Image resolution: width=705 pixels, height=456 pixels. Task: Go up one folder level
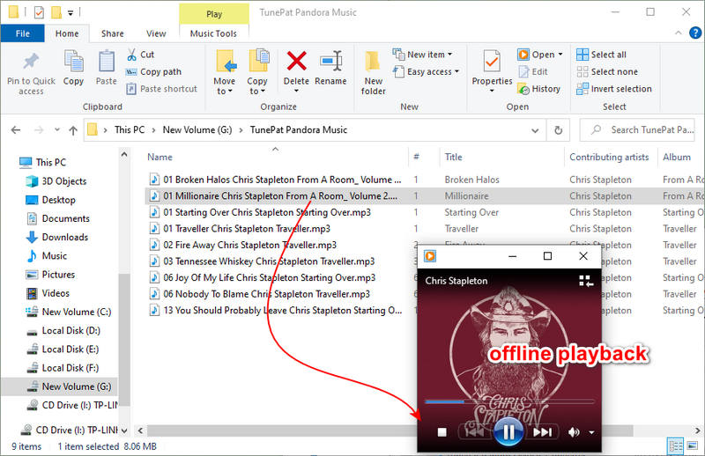73,130
